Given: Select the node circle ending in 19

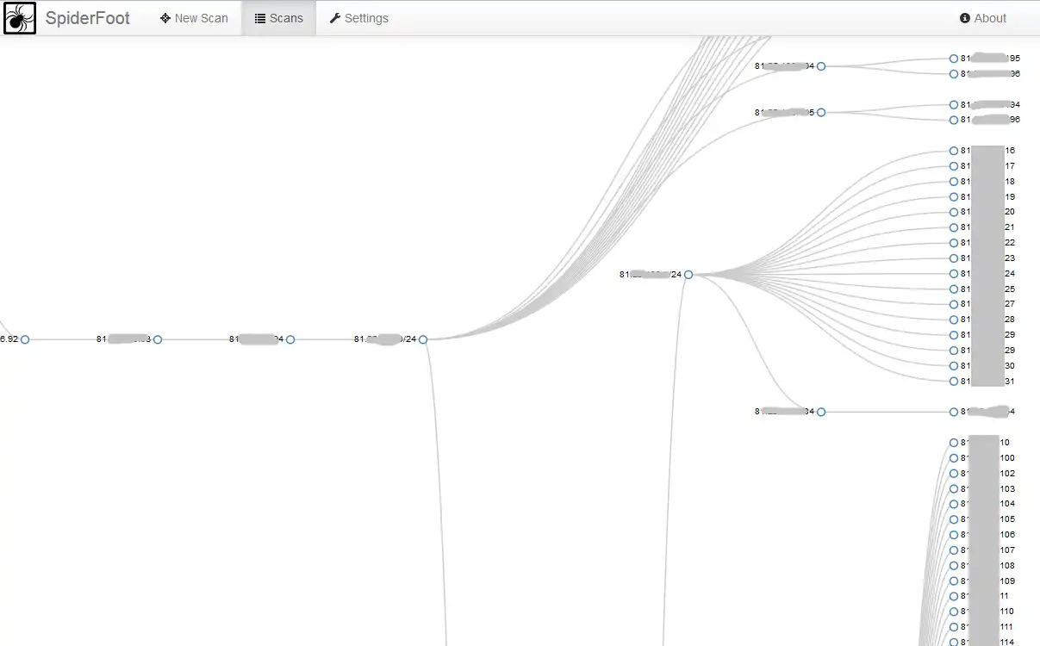Looking at the screenshot, I should pyautogui.click(x=954, y=197).
